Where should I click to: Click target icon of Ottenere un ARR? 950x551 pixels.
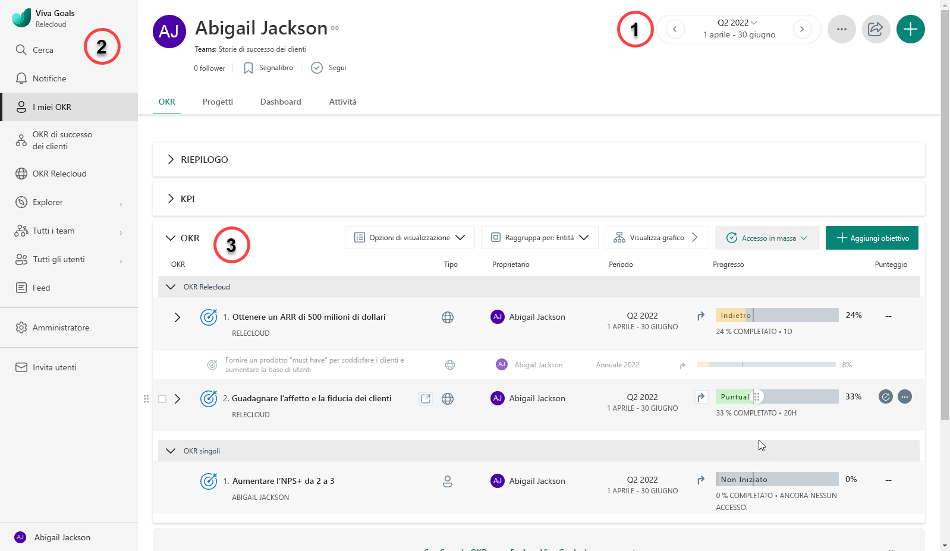(x=209, y=317)
